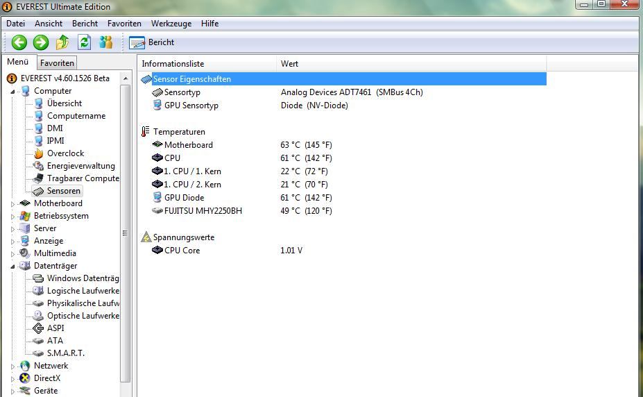Click the Wert column header
This screenshot has width=643, height=397.
[412, 64]
